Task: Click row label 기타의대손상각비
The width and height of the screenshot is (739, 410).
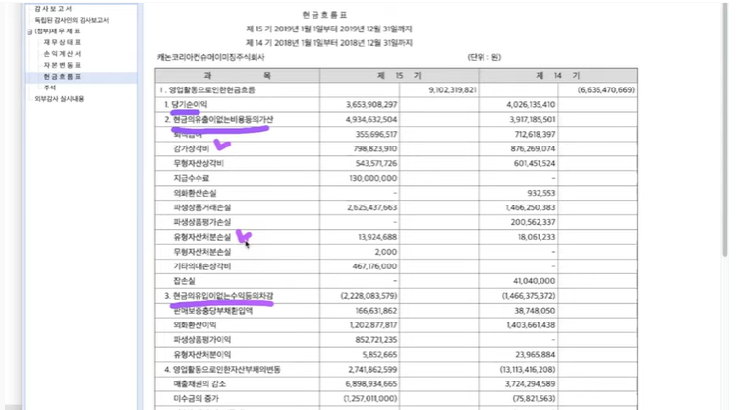Action: [x=202, y=266]
